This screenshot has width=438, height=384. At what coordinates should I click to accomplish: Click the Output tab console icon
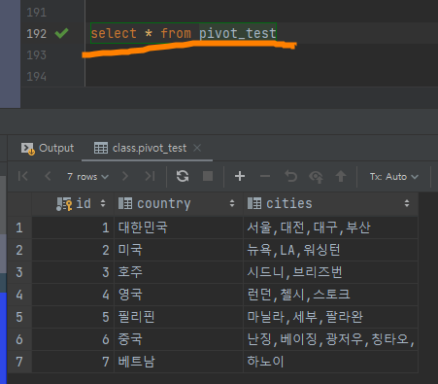coord(28,149)
